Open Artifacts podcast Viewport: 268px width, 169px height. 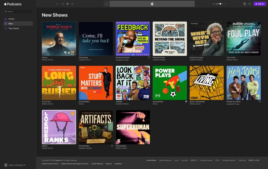point(96,127)
